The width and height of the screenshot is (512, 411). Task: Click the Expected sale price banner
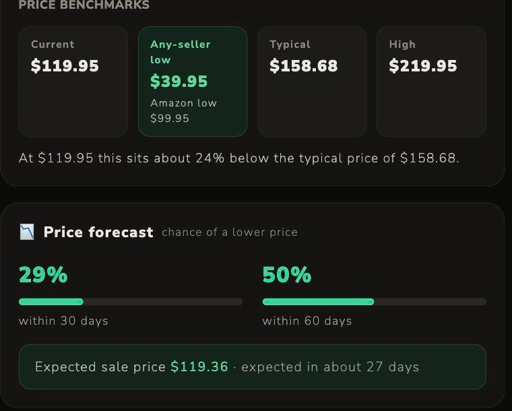253,367
